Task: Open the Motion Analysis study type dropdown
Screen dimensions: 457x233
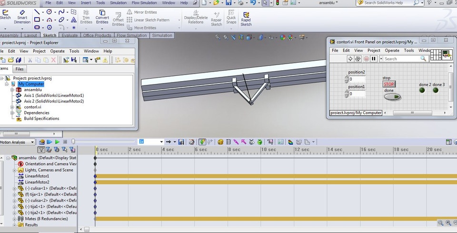Action: (32, 142)
